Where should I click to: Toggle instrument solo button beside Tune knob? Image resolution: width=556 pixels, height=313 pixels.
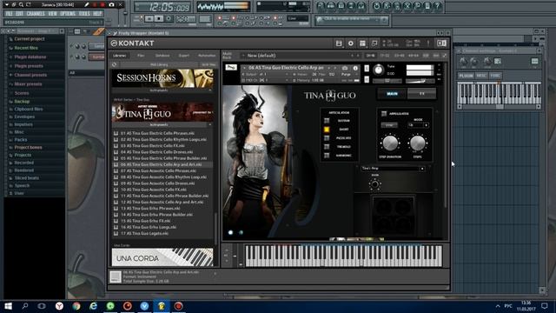(x=367, y=68)
